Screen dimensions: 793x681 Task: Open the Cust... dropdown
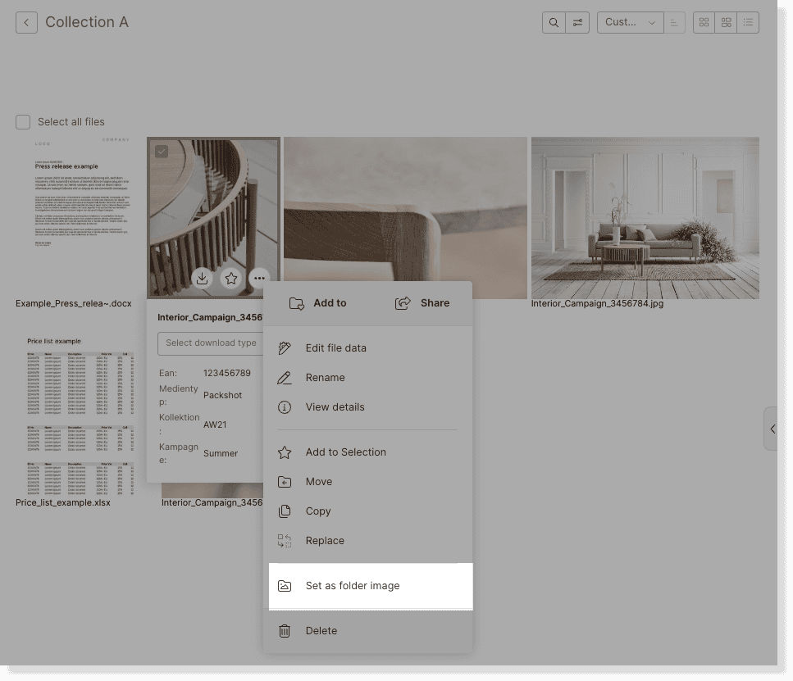(631, 22)
